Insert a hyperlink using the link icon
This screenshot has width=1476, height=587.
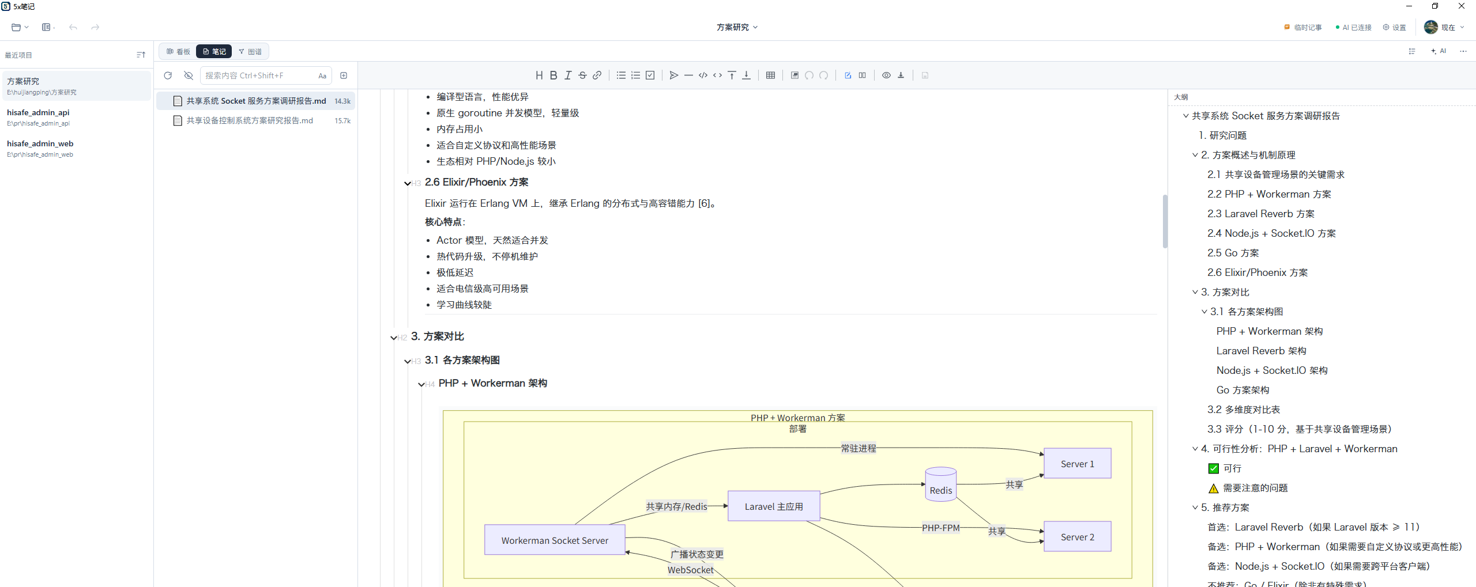[597, 75]
